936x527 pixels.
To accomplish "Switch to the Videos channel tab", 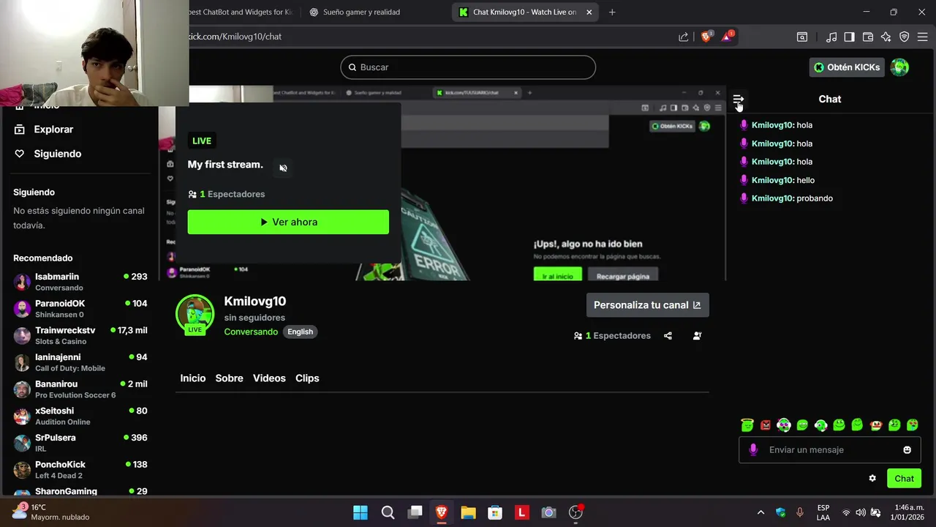I will [x=269, y=378].
